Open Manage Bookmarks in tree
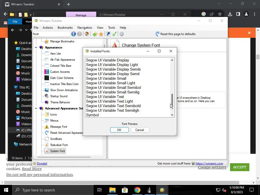Screen dimensions: 260x195 62,41
